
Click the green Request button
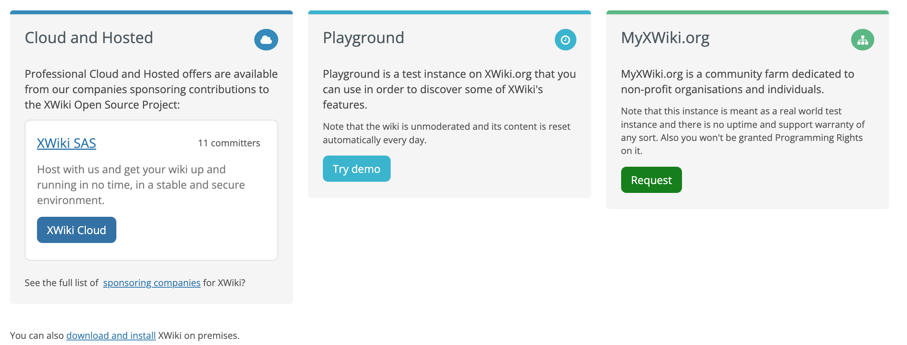coord(651,180)
